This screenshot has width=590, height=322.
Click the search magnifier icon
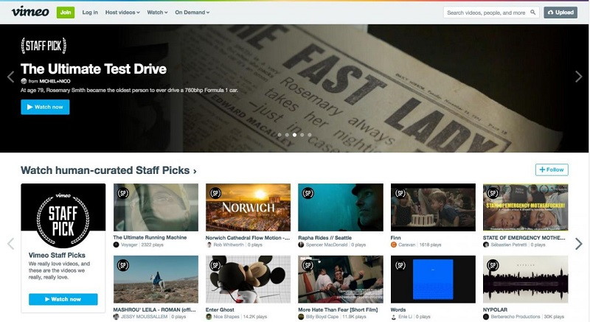(532, 13)
